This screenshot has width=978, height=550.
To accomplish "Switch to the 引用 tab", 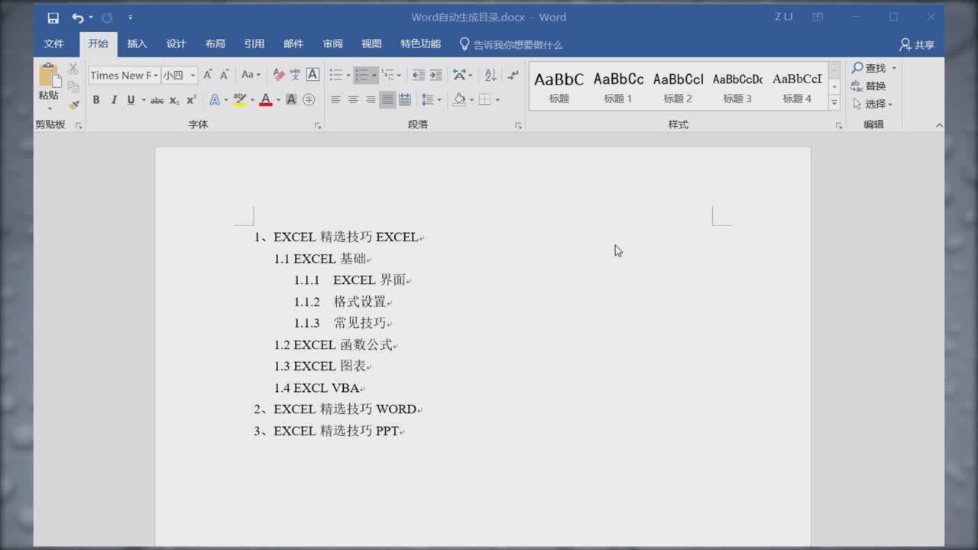I will [x=254, y=44].
